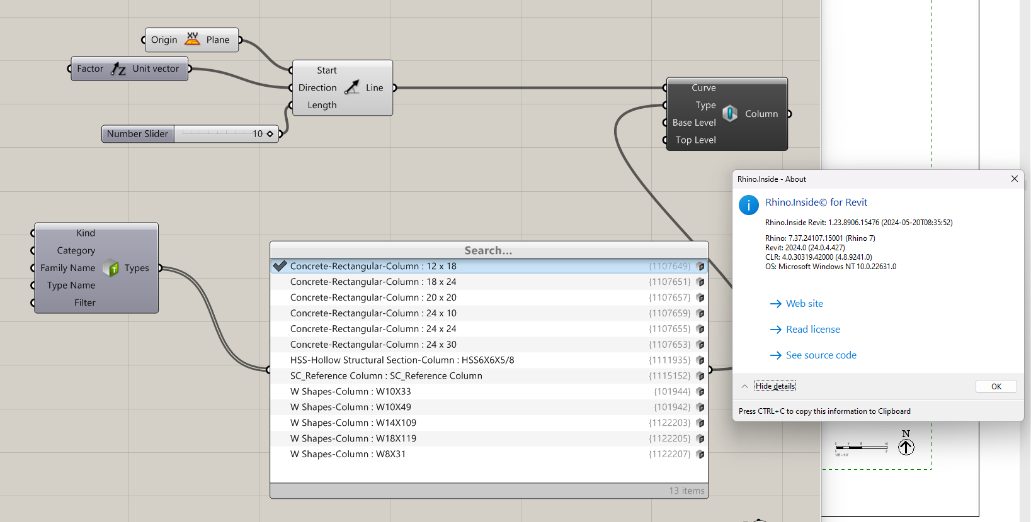This screenshot has width=1031, height=522.
Task: Select W Shapes-Column : W8X31
Action: pos(489,454)
